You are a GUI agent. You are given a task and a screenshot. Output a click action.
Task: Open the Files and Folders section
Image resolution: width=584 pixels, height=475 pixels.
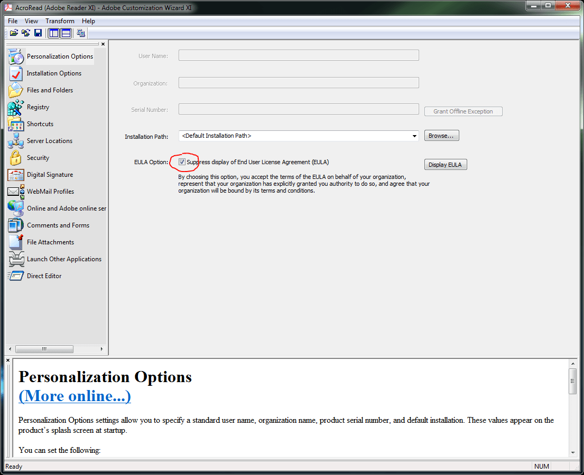tap(48, 90)
